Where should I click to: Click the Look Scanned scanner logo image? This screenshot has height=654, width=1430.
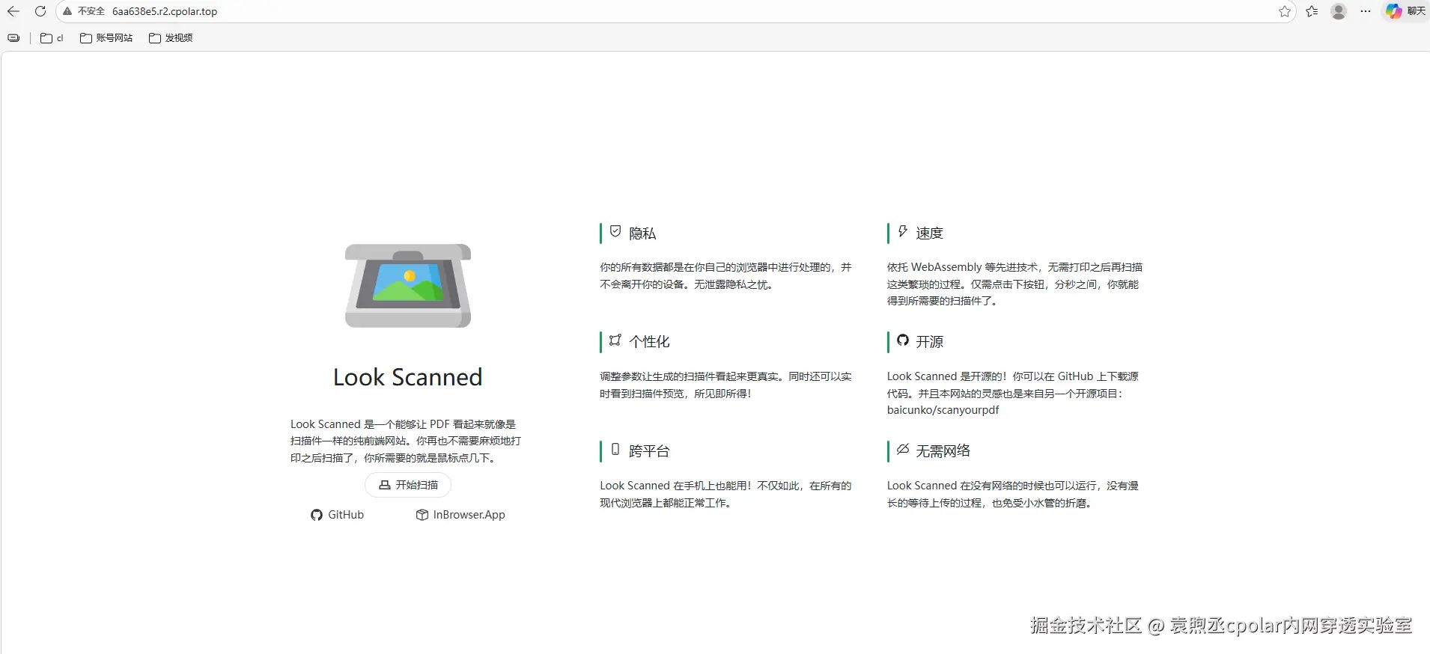tap(408, 285)
